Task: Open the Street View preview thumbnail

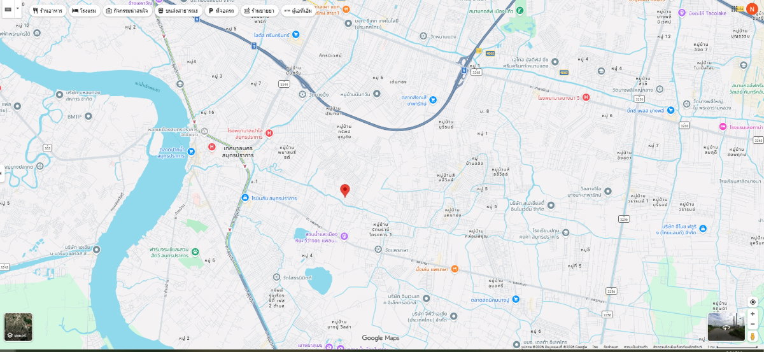Action: (x=726, y=327)
